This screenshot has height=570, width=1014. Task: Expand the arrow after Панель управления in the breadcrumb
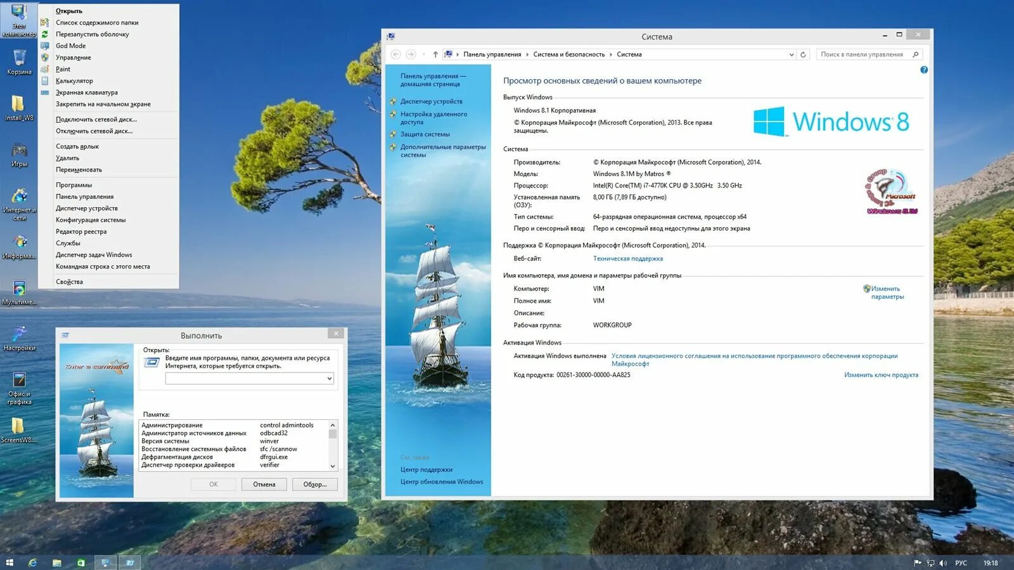tap(527, 54)
